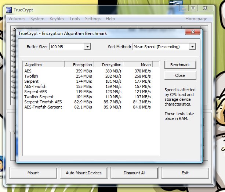Click the Homepage menu link

[196, 19]
